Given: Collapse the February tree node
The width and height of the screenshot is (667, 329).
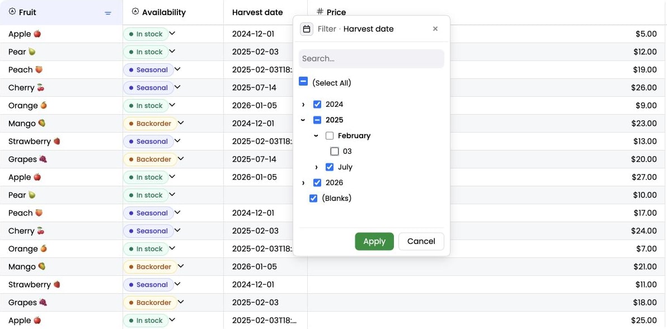Looking at the screenshot, I should click(x=316, y=136).
